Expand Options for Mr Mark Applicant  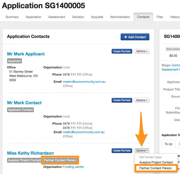[142, 51]
